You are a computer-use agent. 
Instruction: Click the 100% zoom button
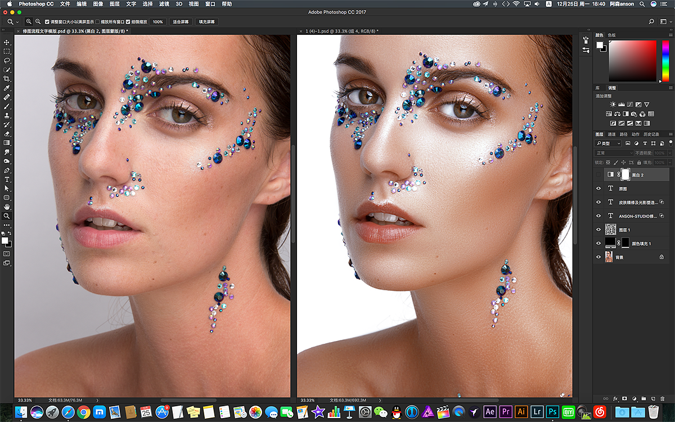pyautogui.click(x=158, y=21)
